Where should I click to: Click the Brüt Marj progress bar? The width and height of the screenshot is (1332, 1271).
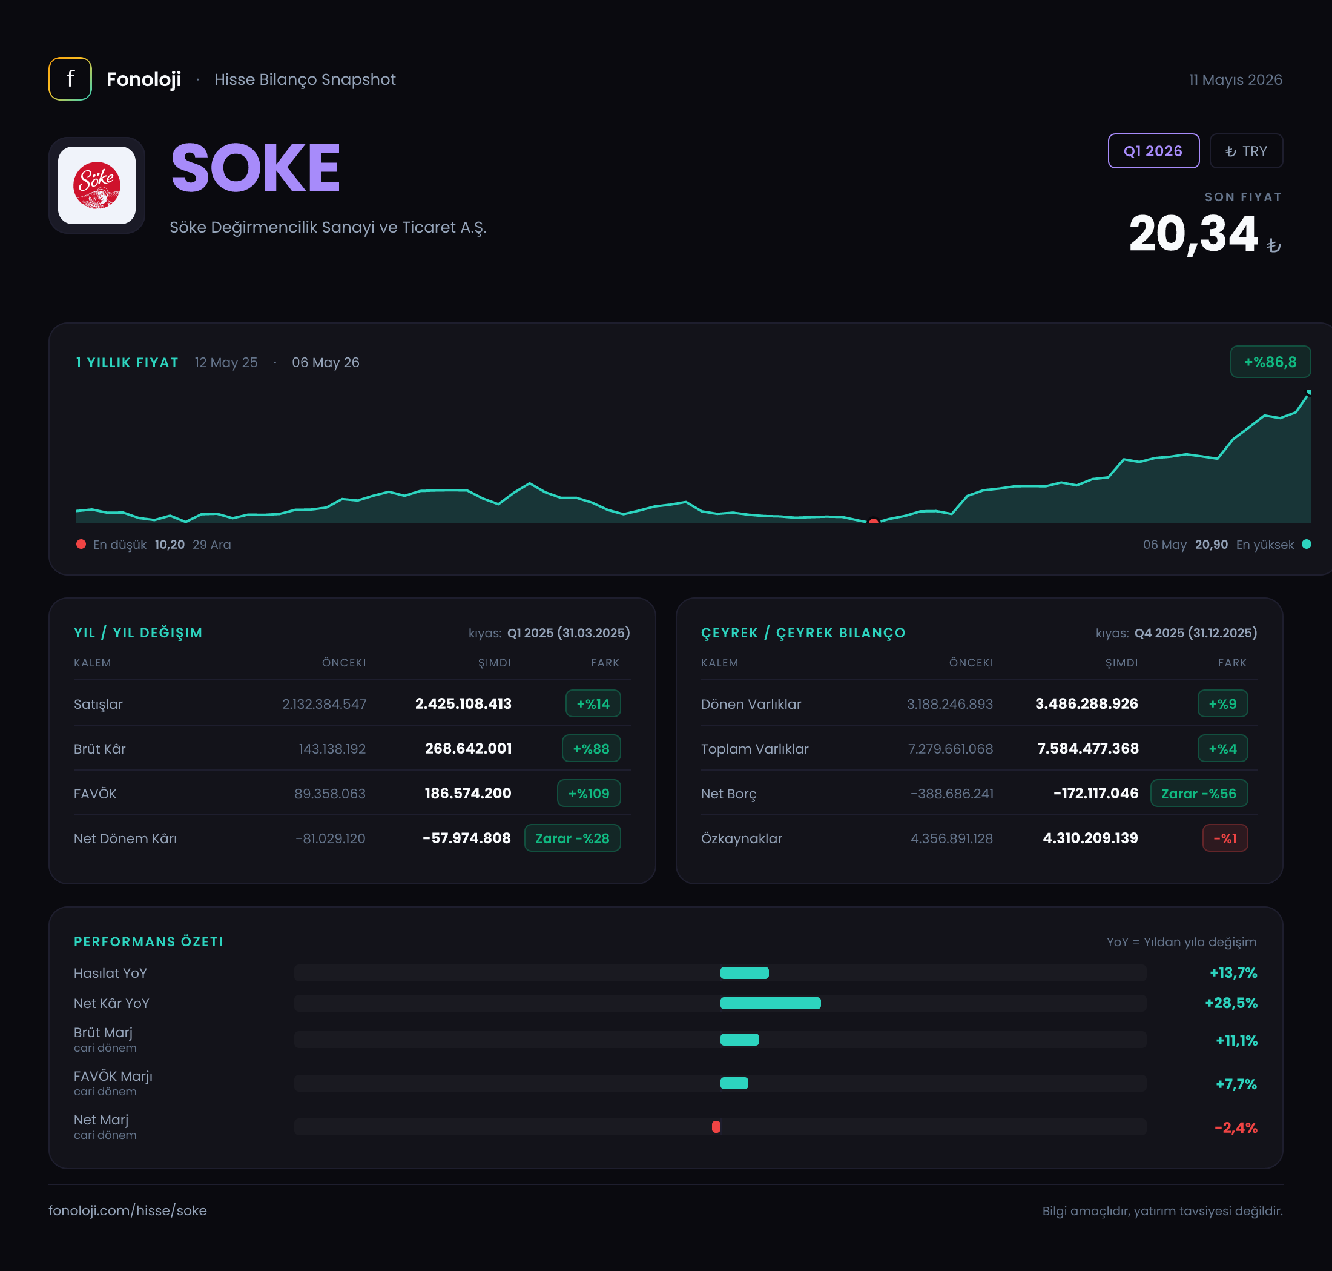point(720,1040)
